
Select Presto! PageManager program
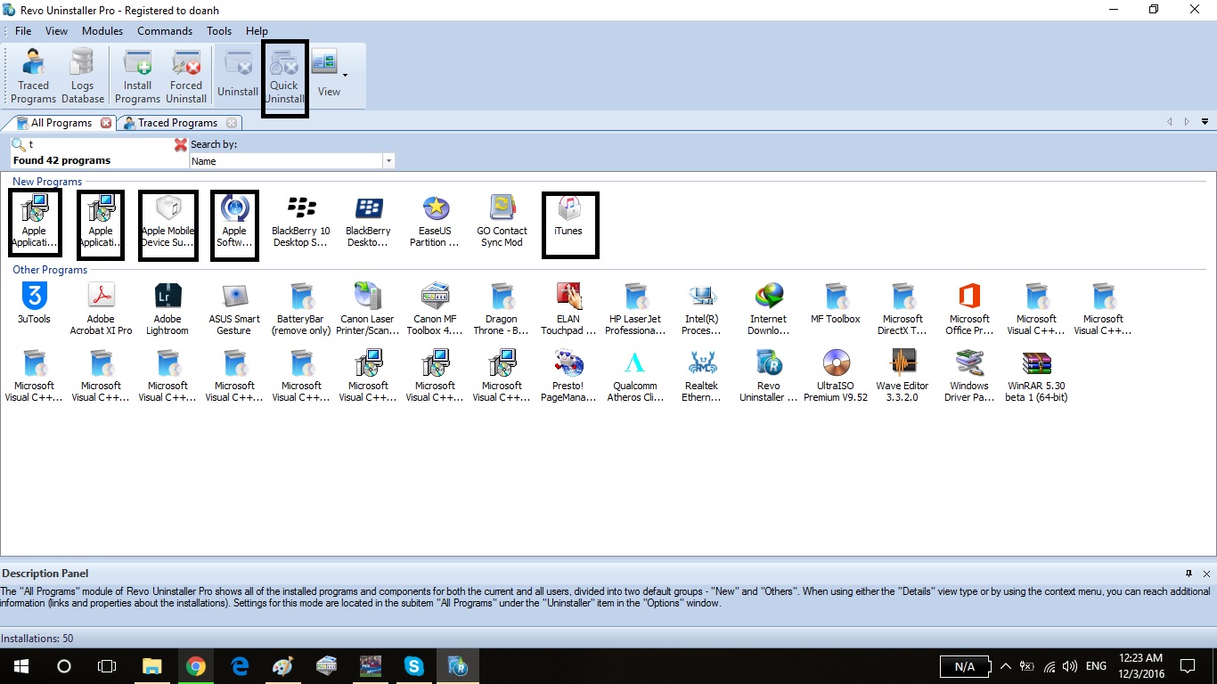[568, 376]
